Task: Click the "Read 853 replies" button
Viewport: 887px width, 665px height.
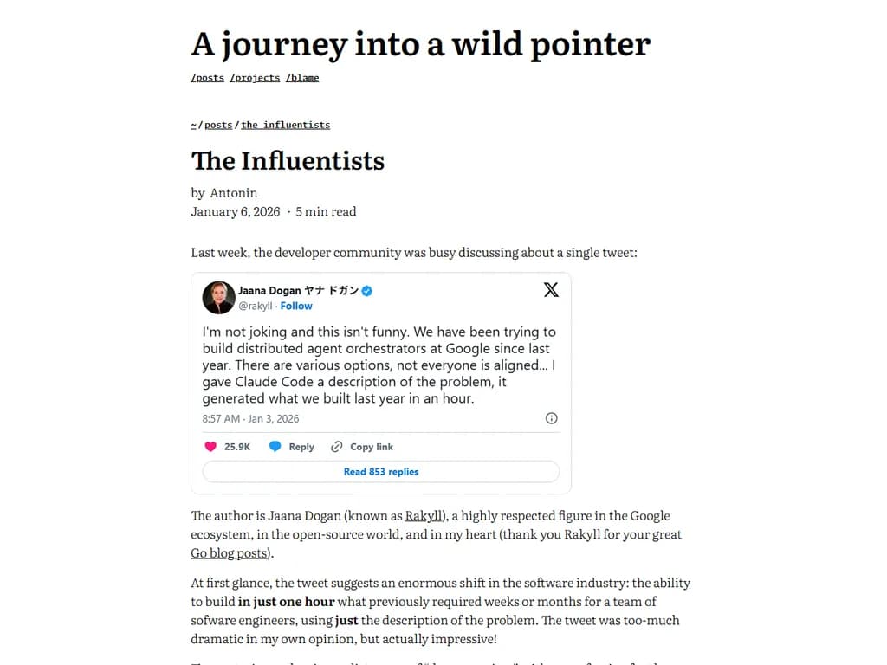Action: (x=381, y=472)
